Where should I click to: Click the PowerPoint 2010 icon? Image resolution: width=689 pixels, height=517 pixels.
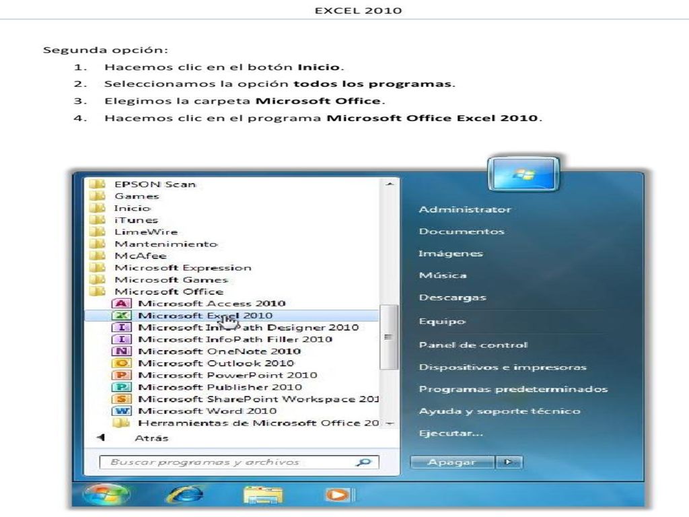point(121,375)
